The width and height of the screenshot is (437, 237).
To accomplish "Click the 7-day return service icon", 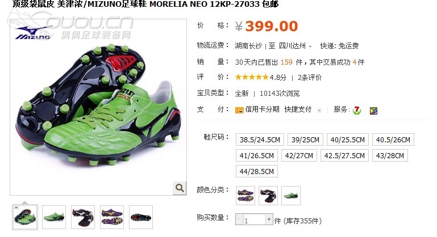I will pyautogui.click(x=357, y=111).
